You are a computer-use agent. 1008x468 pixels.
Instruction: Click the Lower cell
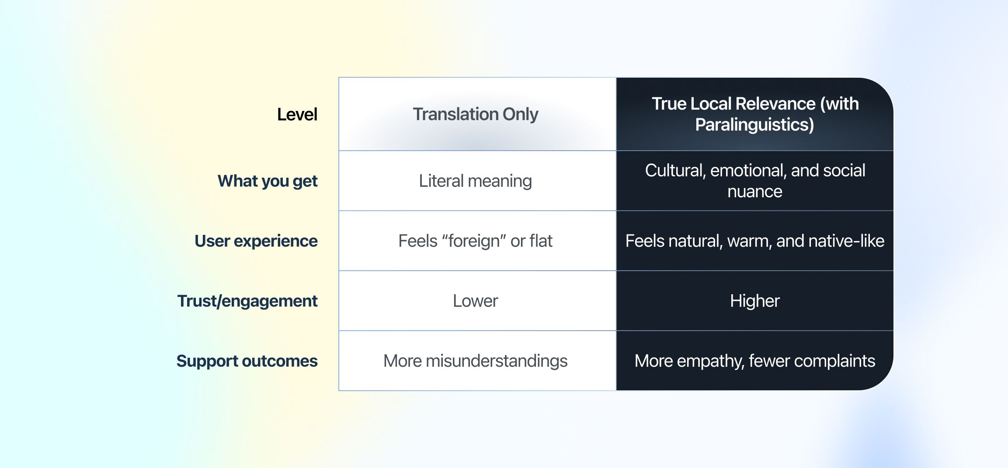(x=475, y=301)
